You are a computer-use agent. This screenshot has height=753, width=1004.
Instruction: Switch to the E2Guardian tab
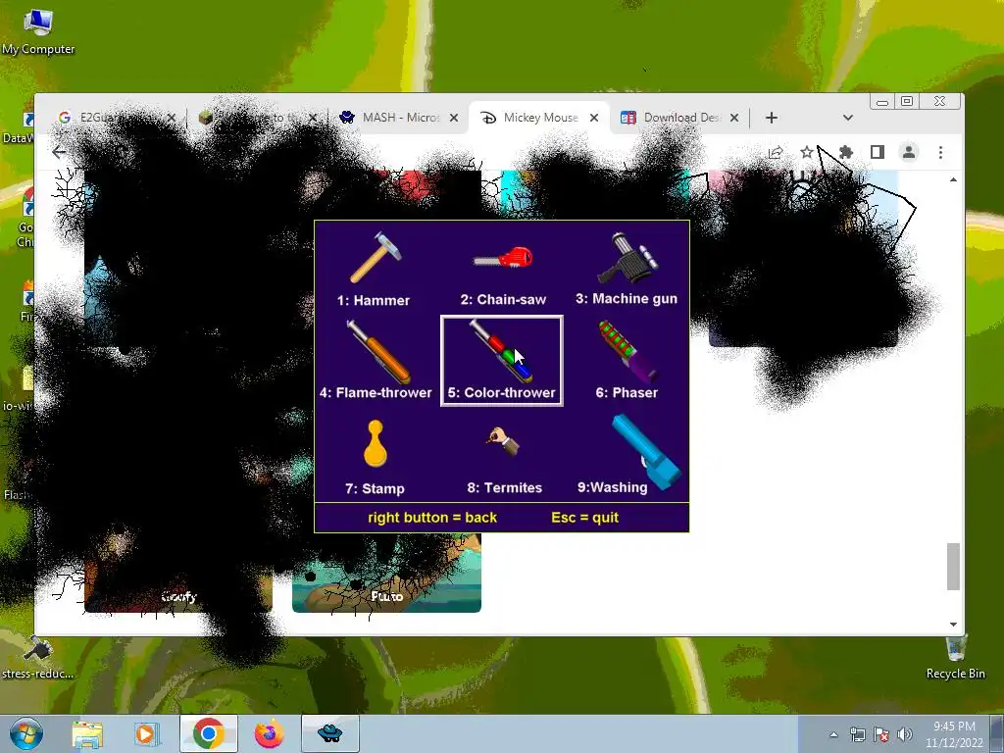116,118
